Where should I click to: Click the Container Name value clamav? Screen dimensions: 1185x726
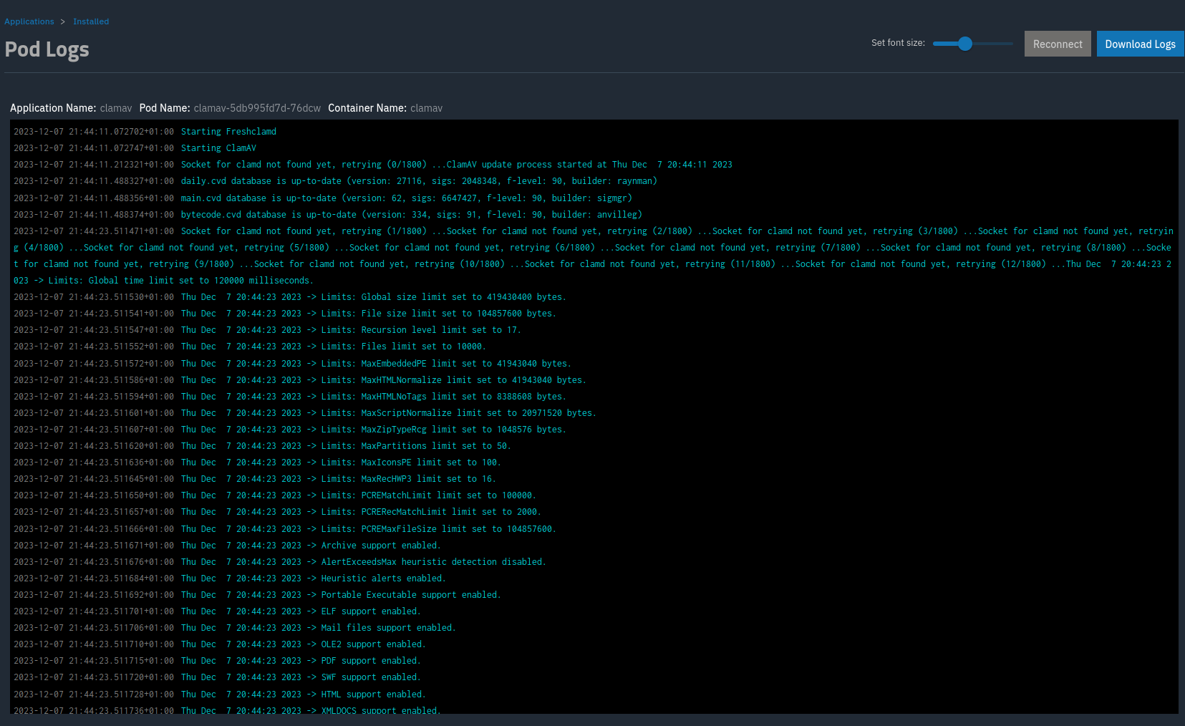tap(426, 108)
